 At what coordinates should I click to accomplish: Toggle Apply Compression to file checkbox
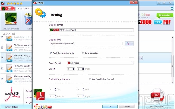point(51,53)
